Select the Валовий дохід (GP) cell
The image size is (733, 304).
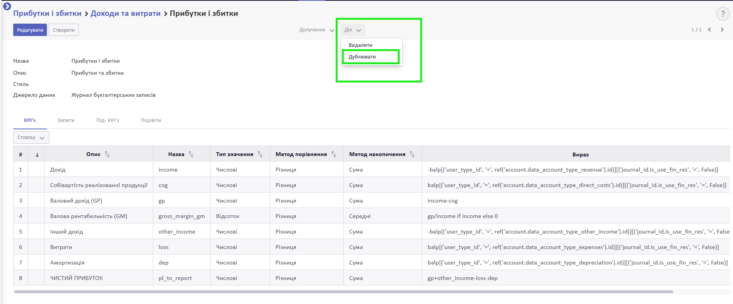99,201
